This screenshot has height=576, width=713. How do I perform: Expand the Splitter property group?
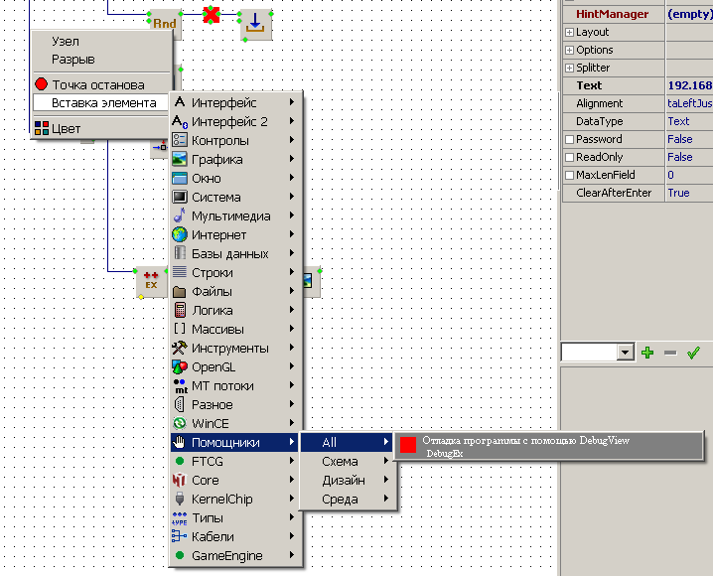[569, 69]
